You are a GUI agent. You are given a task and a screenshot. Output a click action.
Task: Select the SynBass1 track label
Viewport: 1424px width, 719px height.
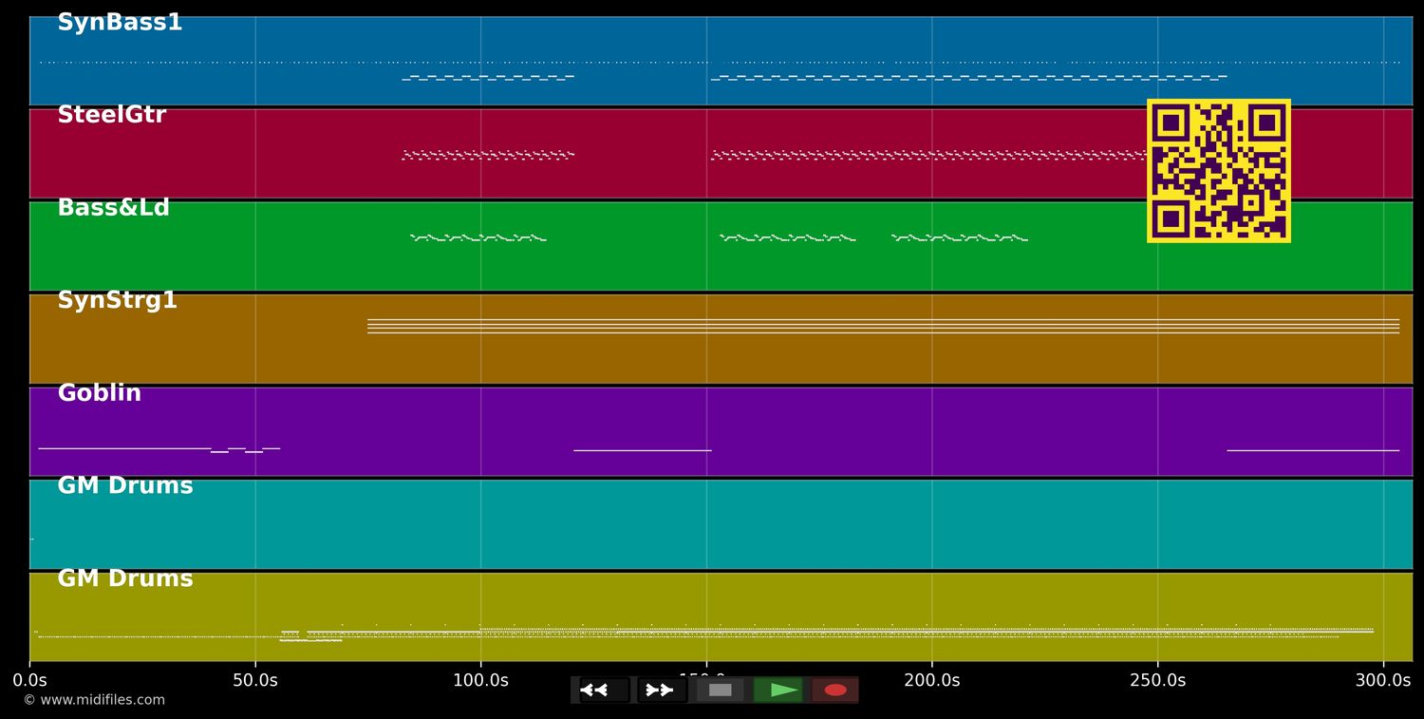tap(120, 23)
